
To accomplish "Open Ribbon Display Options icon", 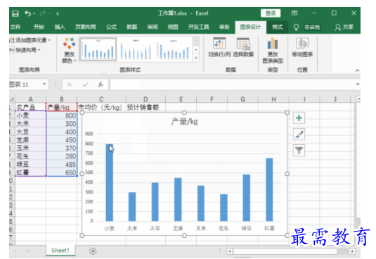I will point(294,13).
